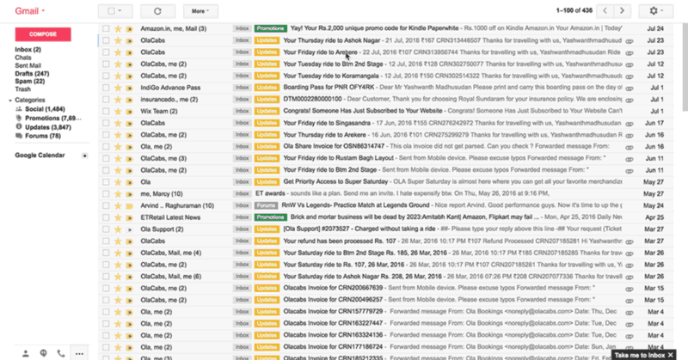
Task: Open Drafts (247) folder
Action: click(x=32, y=74)
